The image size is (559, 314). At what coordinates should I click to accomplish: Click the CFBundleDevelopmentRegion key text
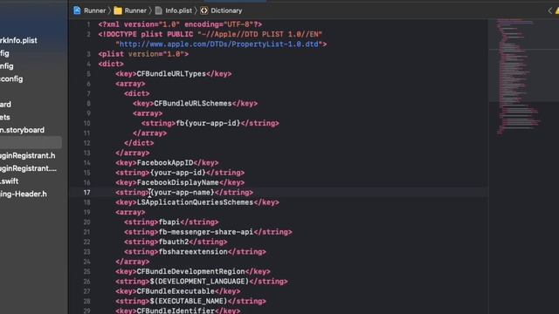(x=190, y=271)
